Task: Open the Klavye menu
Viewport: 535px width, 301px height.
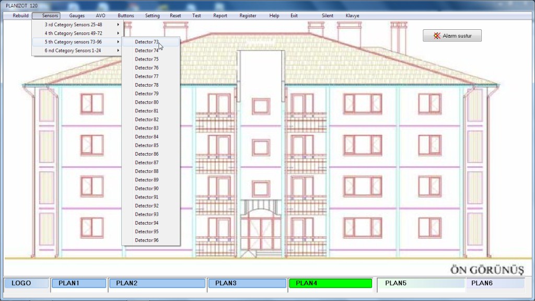Action: tap(353, 16)
